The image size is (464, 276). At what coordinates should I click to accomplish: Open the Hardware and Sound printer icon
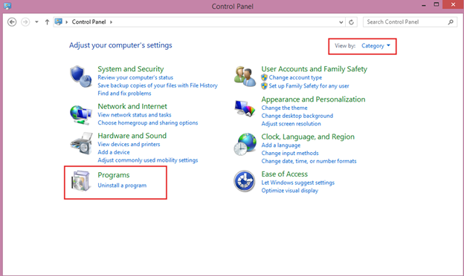(81, 143)
